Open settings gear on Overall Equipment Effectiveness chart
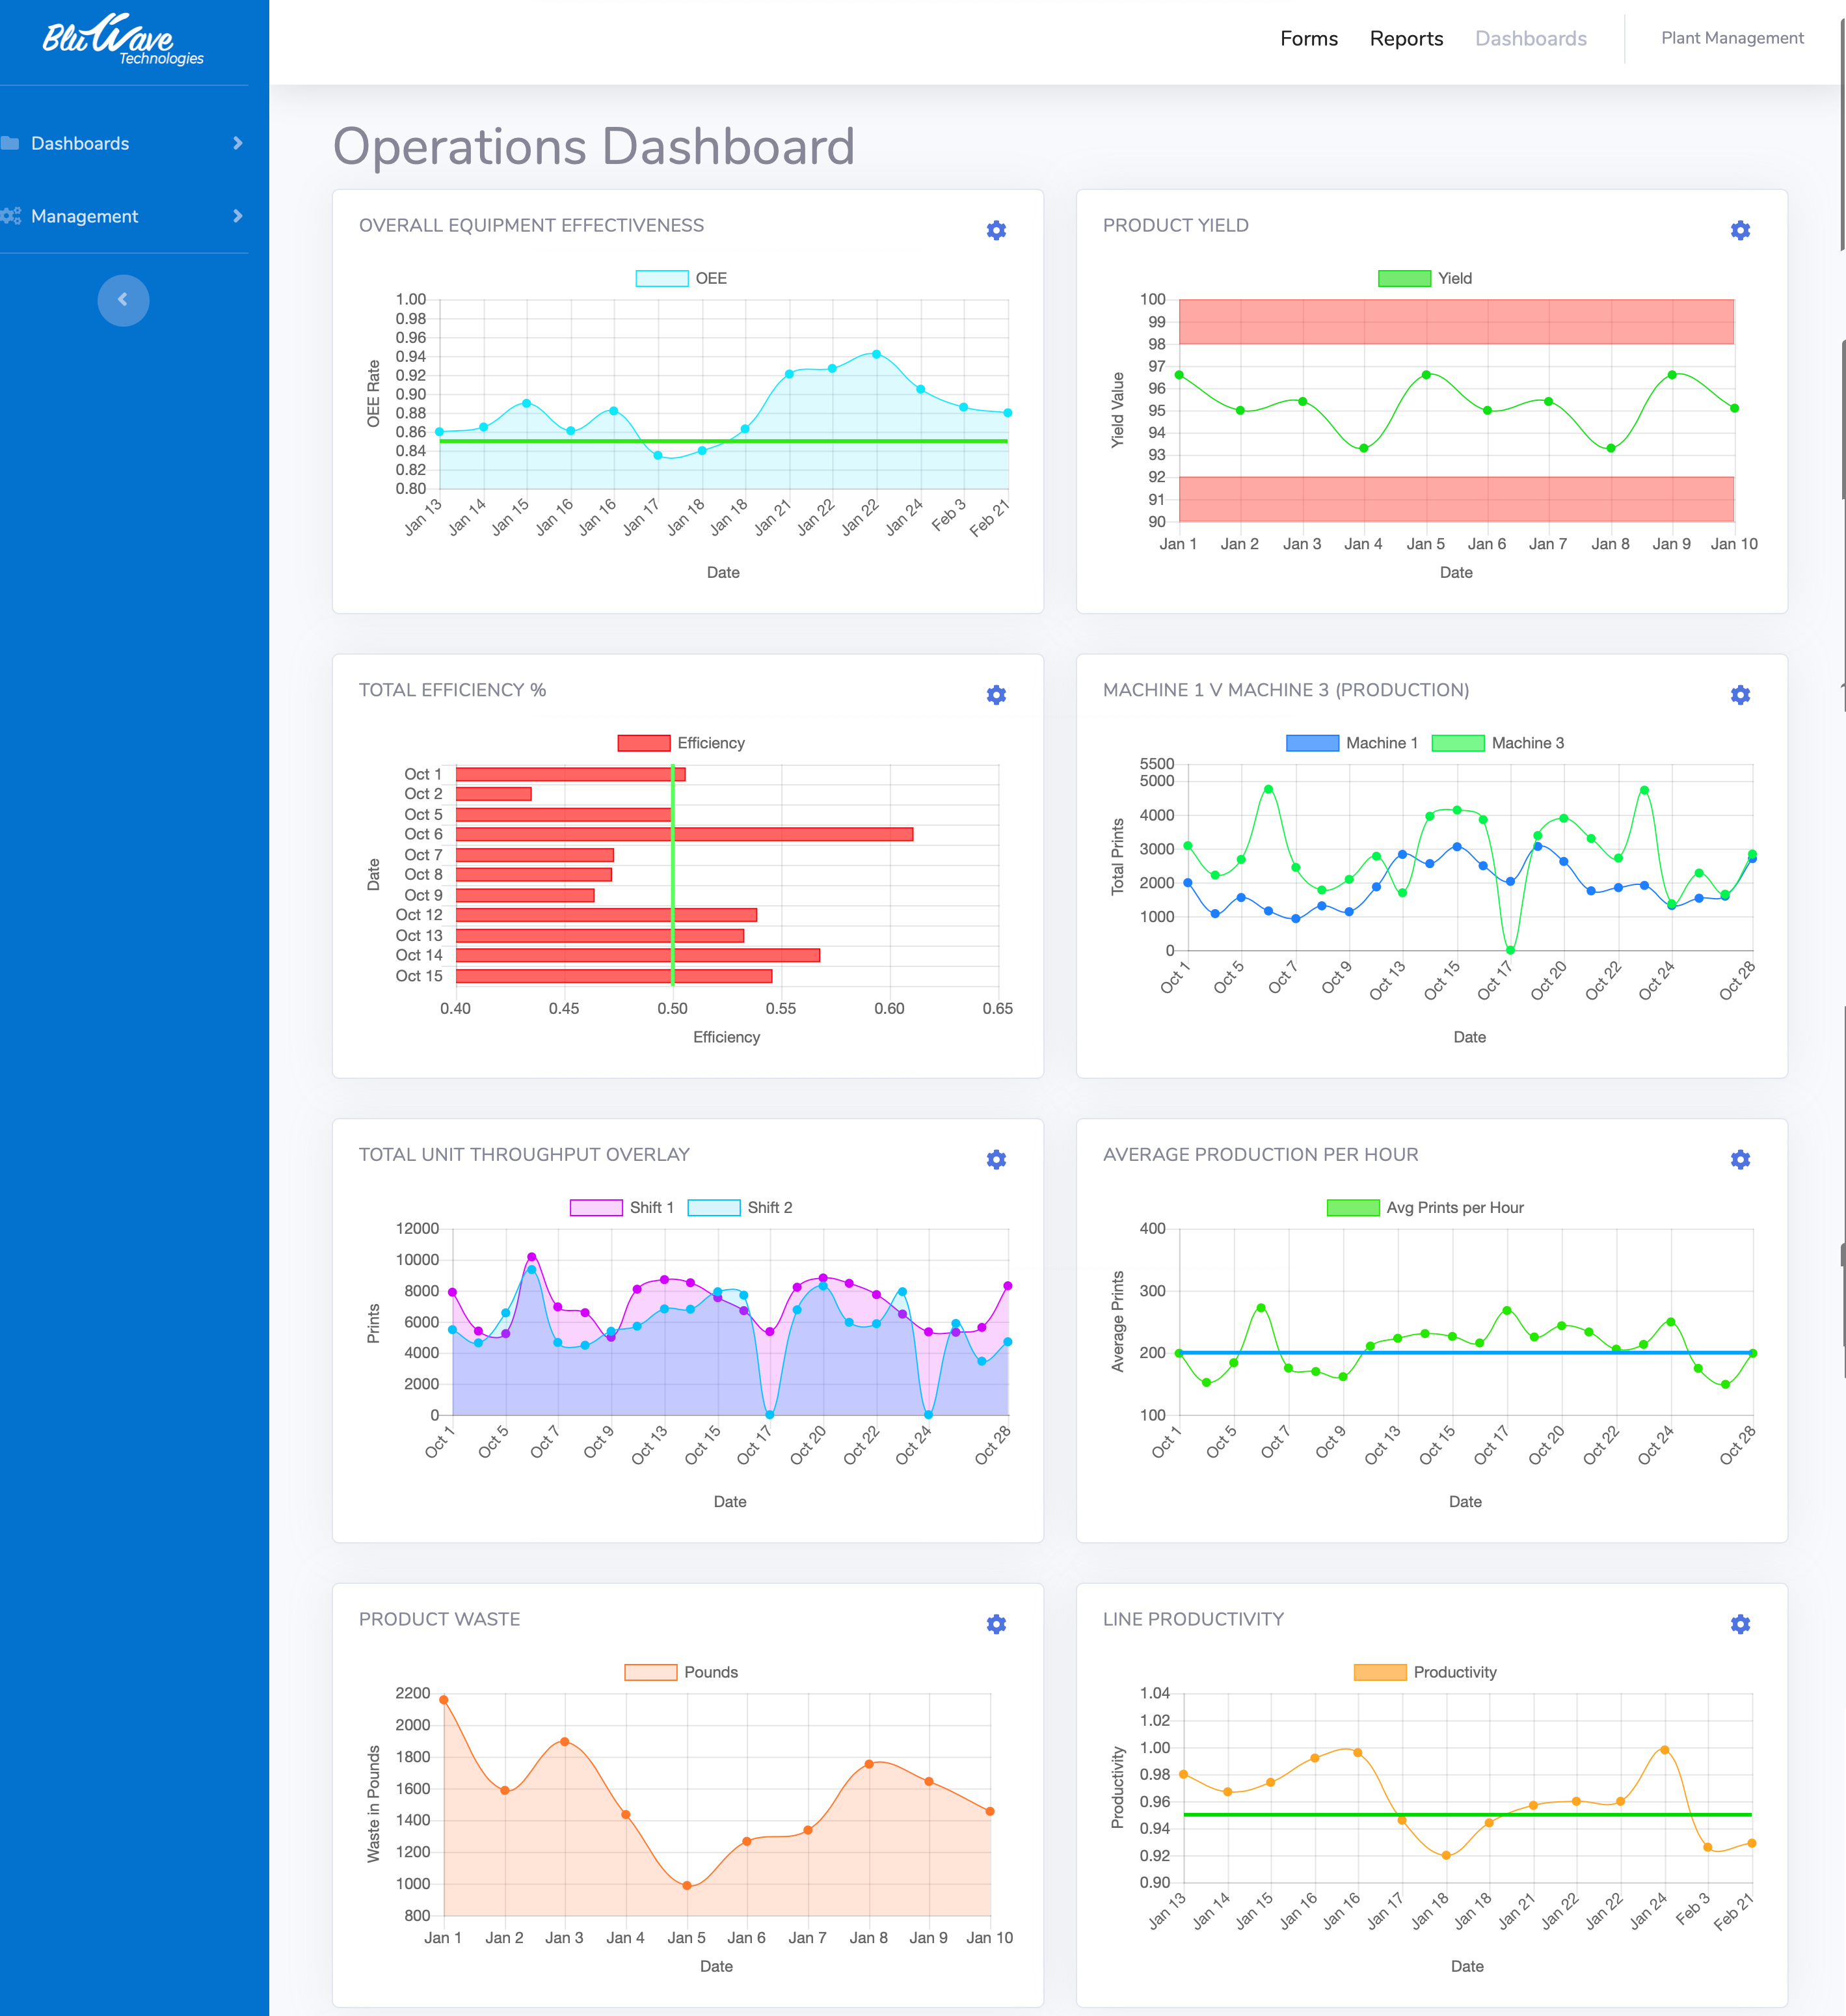The height and width of the screenshot is (2016, 1846). coord(995,229)
